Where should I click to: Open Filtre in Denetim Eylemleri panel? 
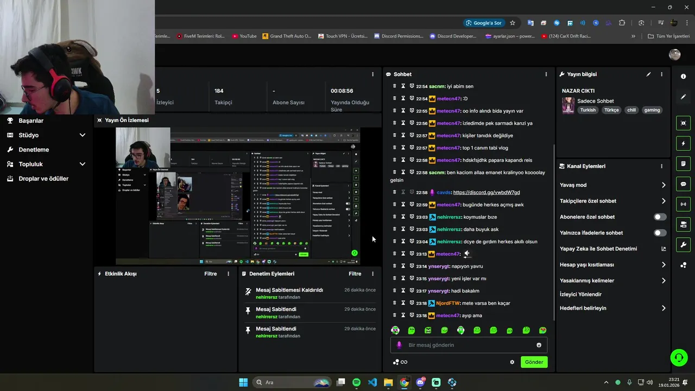coord(355,274)
